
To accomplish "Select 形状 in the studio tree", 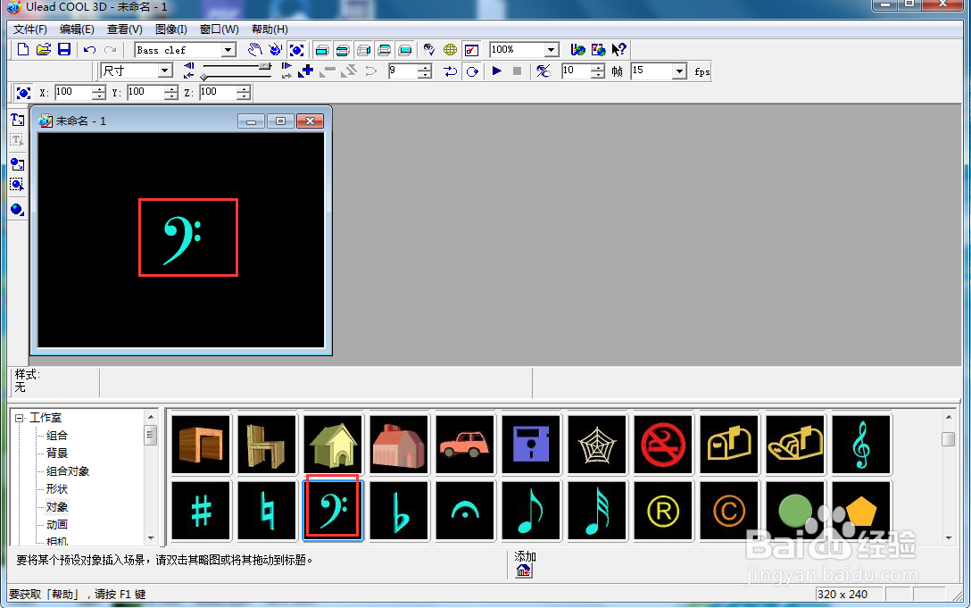I will coord(57,489).
